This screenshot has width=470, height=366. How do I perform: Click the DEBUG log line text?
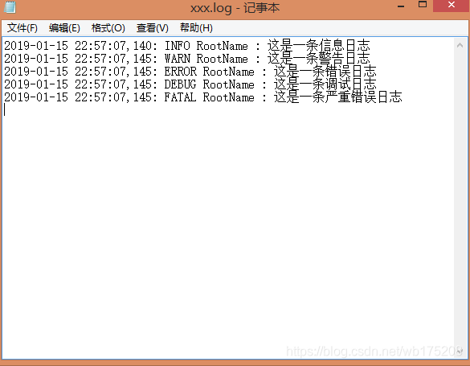190,84
